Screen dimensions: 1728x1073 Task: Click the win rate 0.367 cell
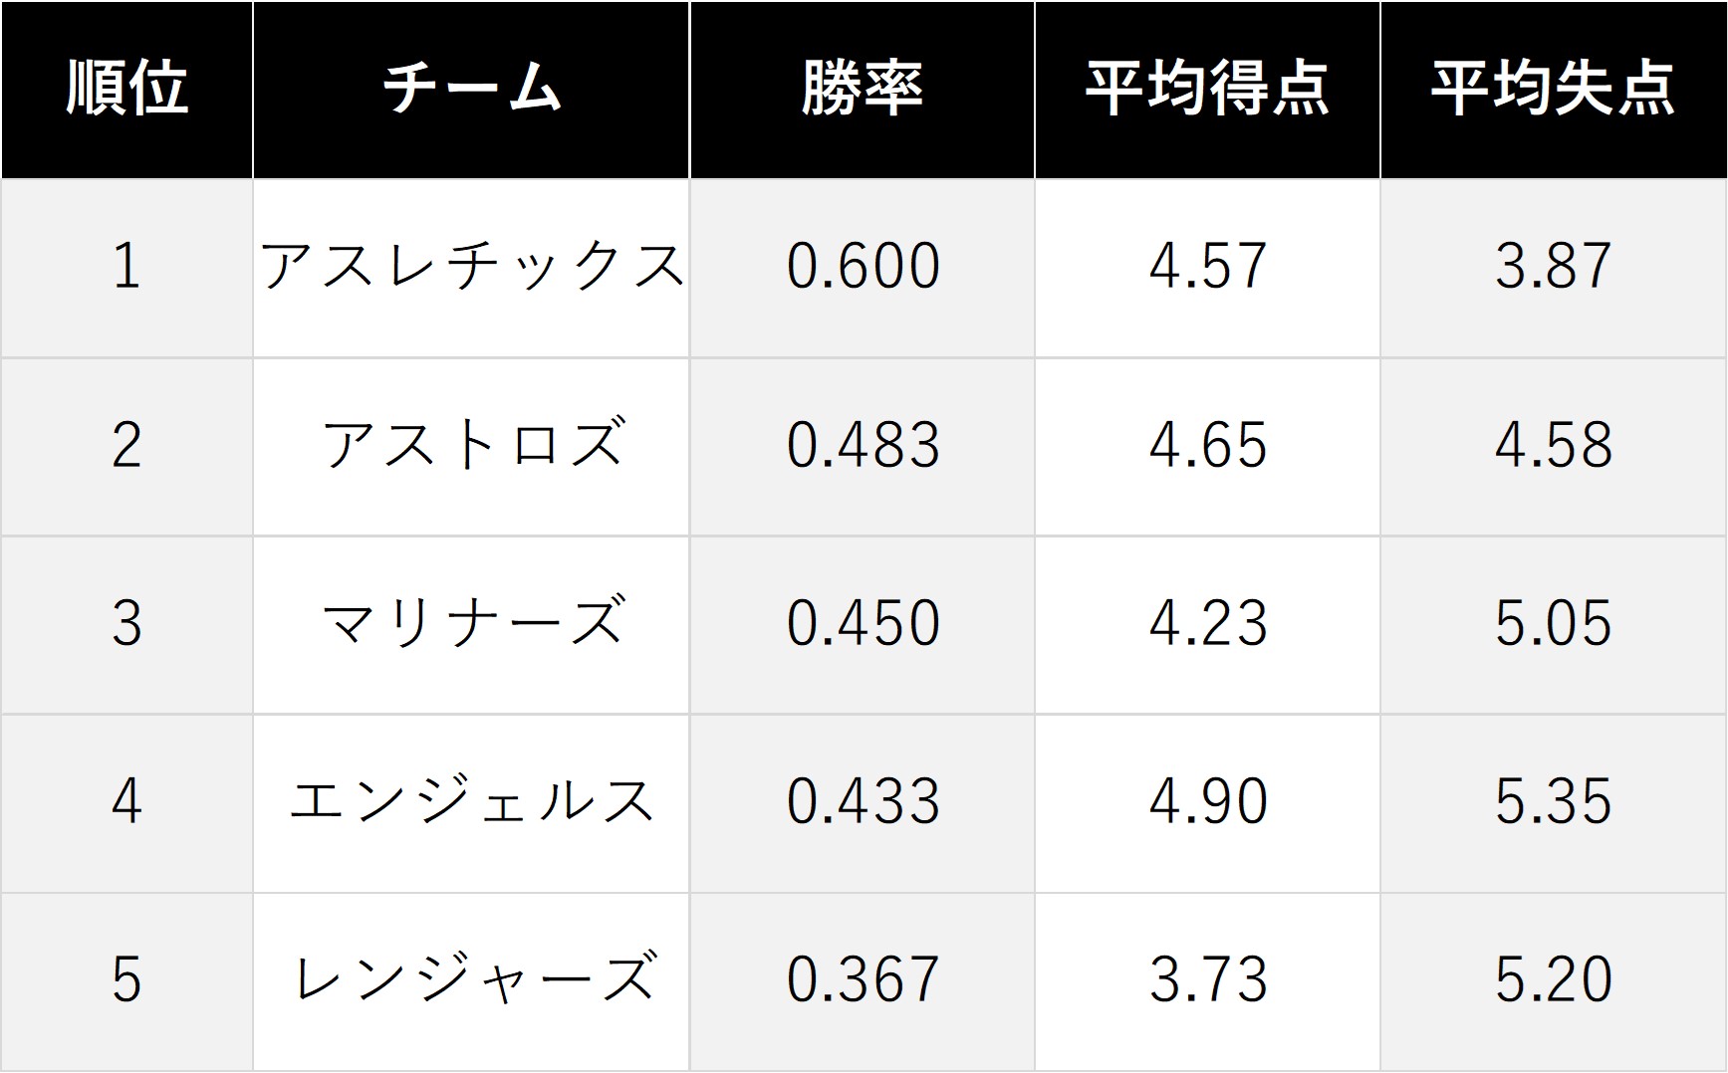pos(863,981)
